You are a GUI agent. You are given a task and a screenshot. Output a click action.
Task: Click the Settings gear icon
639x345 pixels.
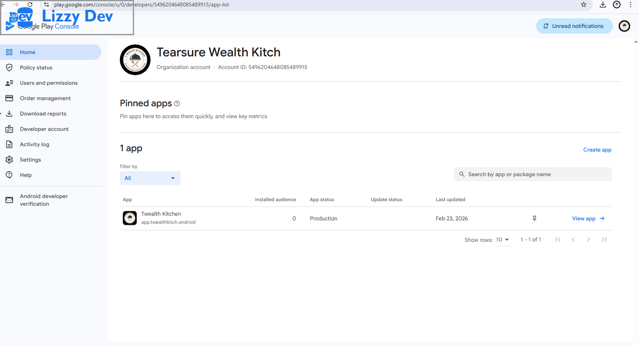9,160
